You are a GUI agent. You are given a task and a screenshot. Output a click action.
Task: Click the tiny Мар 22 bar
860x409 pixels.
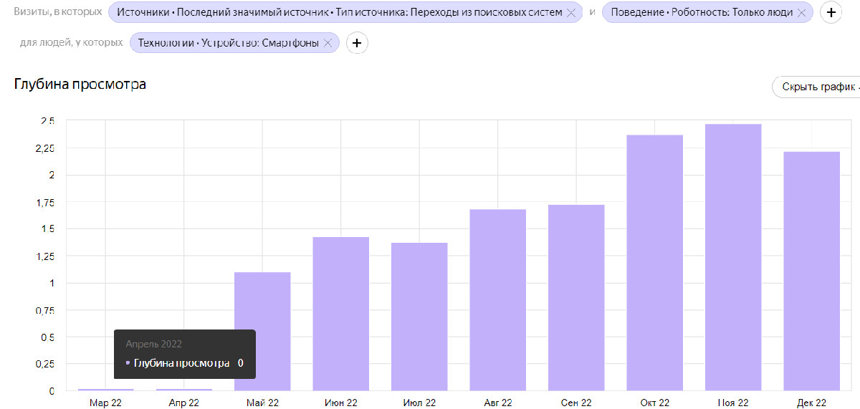click(x=106, y=390)
